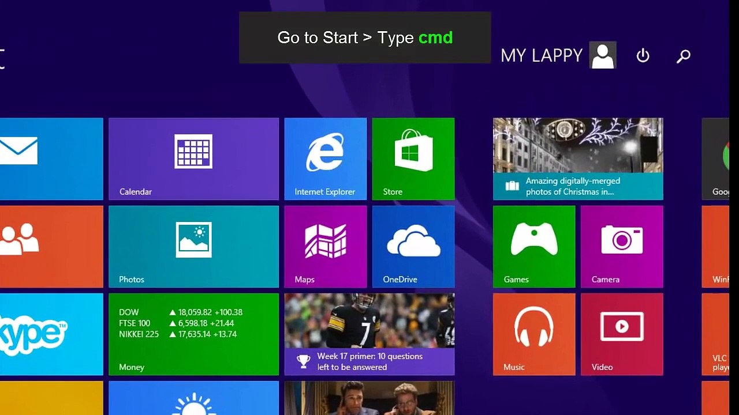Open the Google Chrome tile

715,159
